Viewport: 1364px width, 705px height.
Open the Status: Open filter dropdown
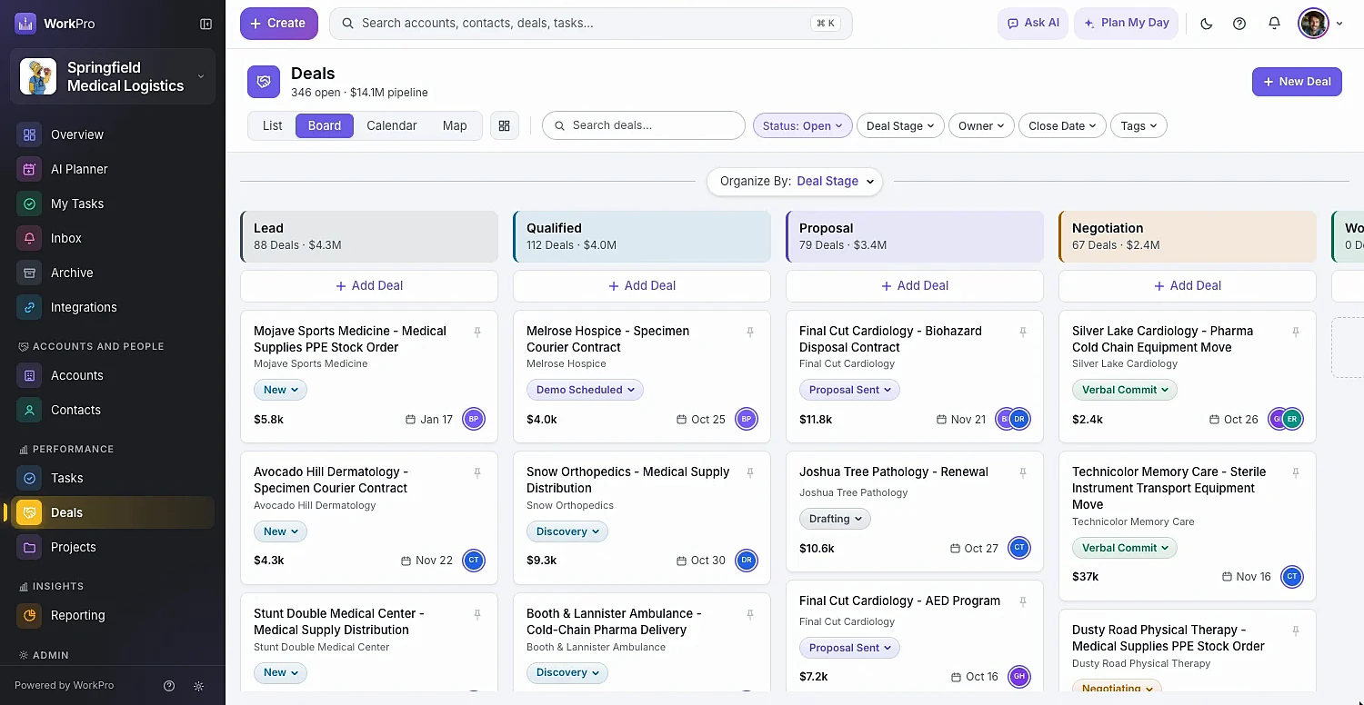coord(802,125)
